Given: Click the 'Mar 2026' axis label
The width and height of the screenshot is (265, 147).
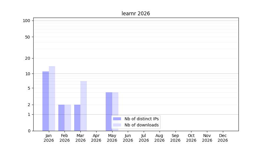Looking at the screenshot, I should click(80, 138).
